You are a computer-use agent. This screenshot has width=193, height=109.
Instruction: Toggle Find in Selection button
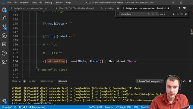point(182,14)
